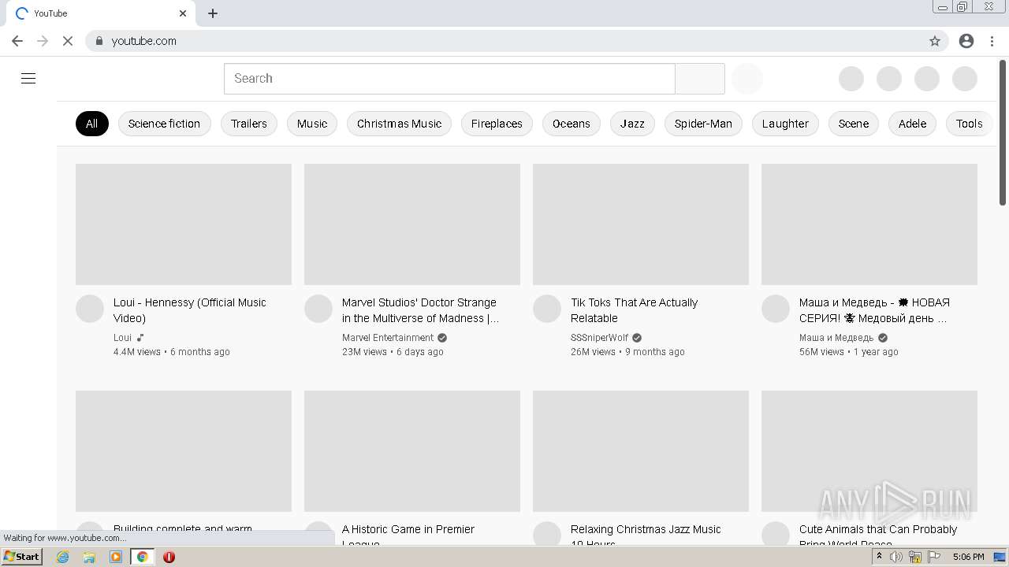View site info via the lock icon
The height and width of the screenshot is (567, 1009).
click(99, 41)
